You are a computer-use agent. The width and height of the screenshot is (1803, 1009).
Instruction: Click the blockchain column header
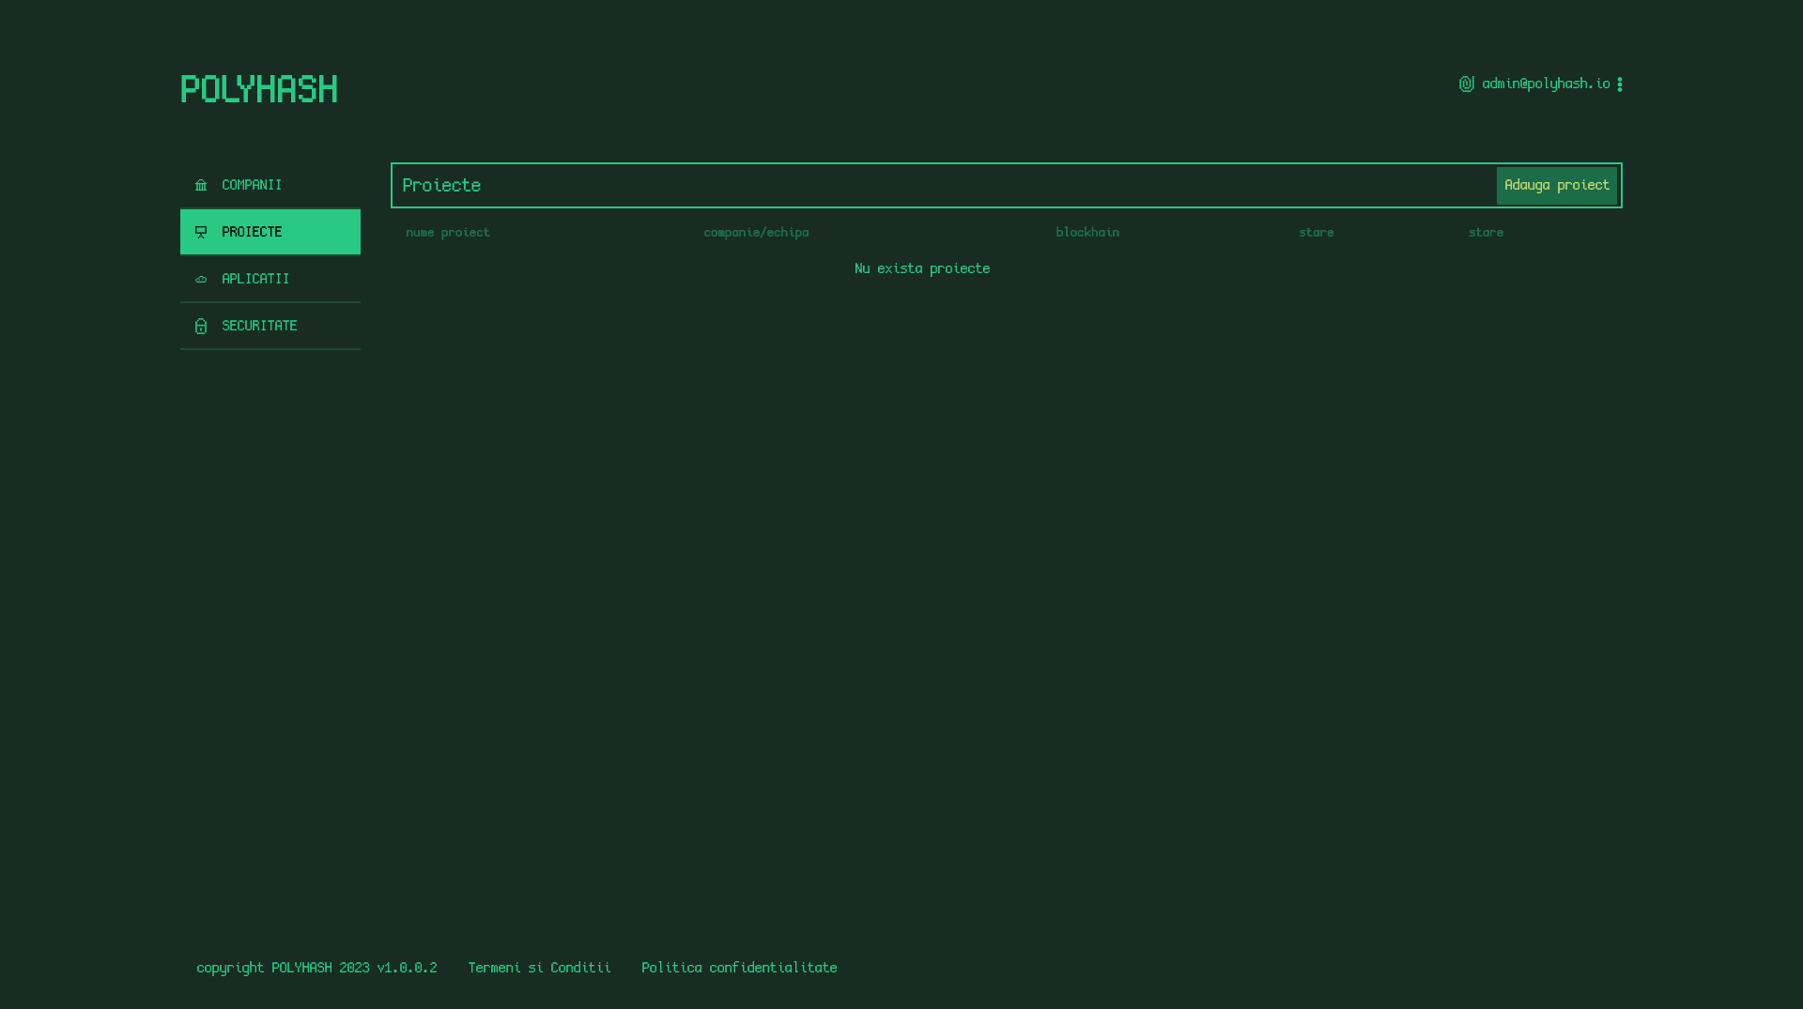pos(1087,232)
